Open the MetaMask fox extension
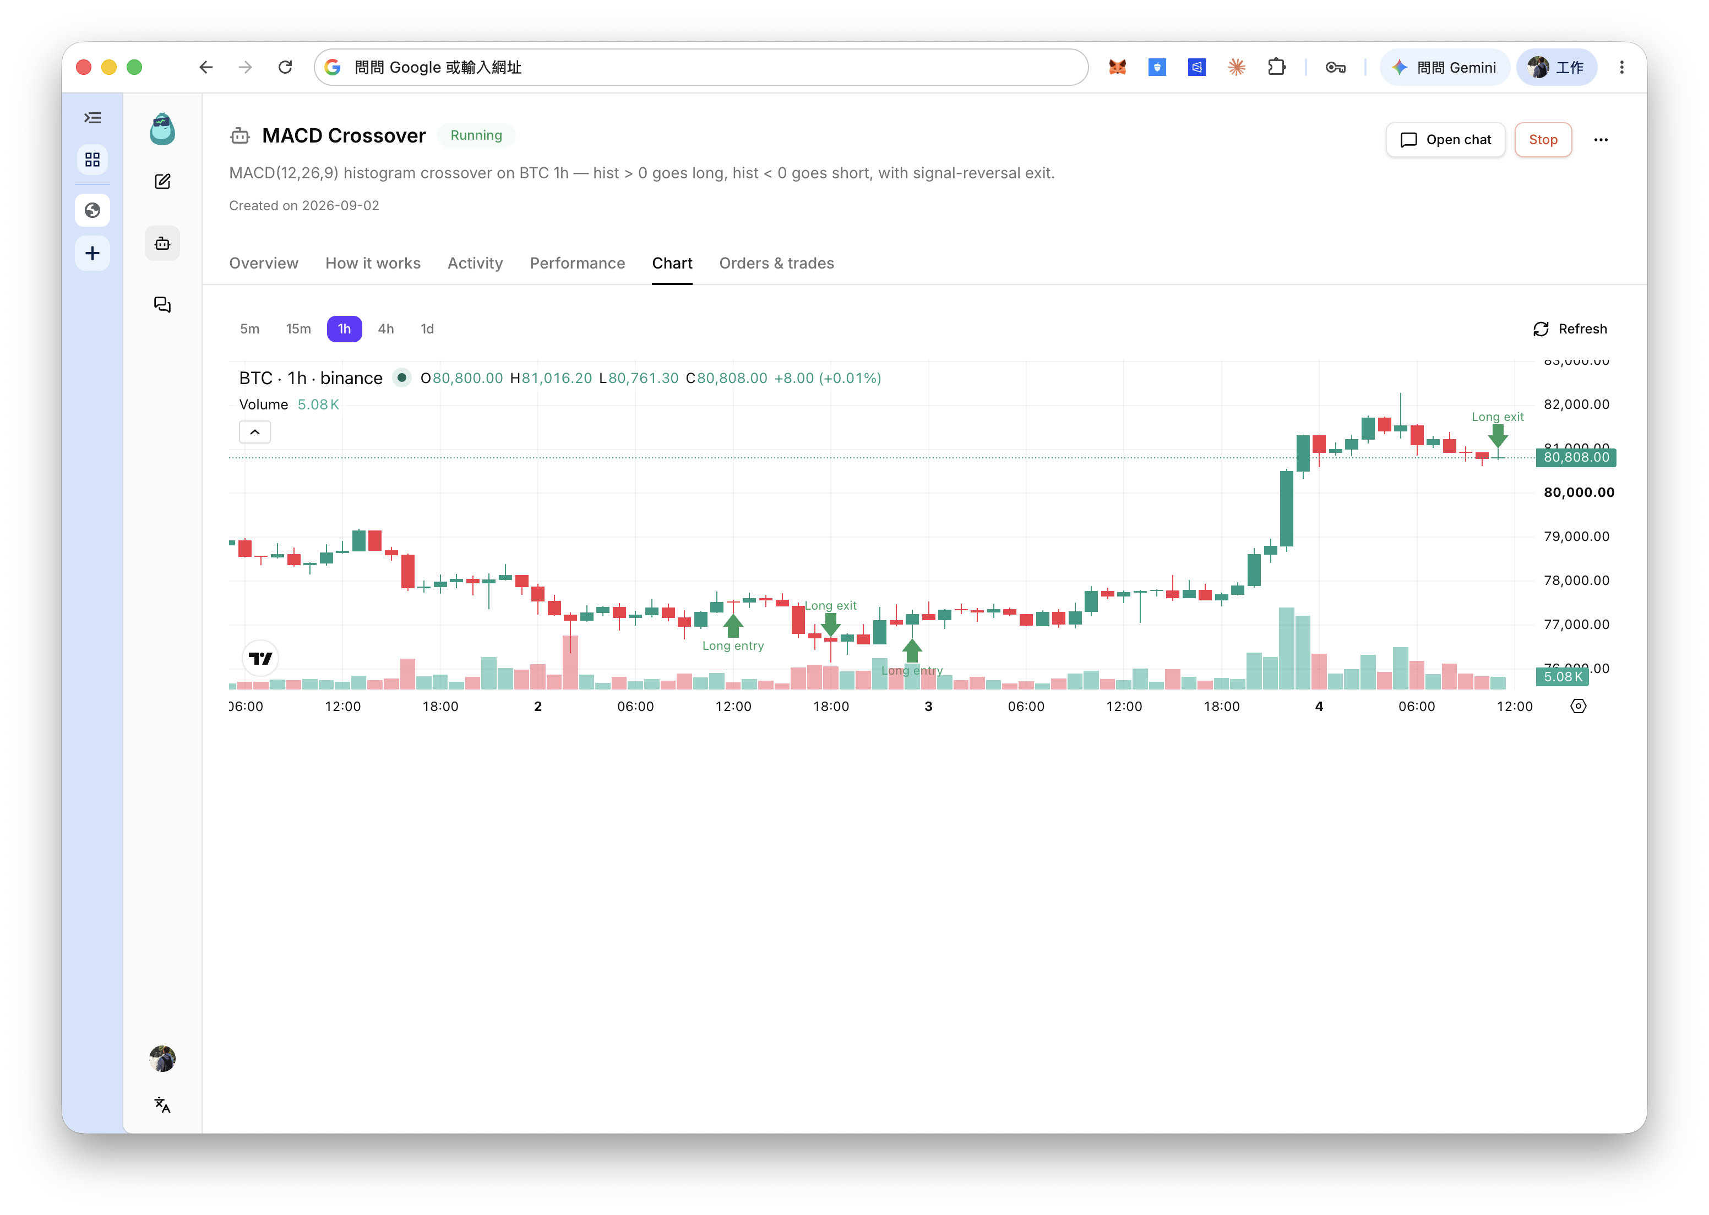This screenshot has height=1215, width=1709. pyautogui.click(x=1117, y=67)
